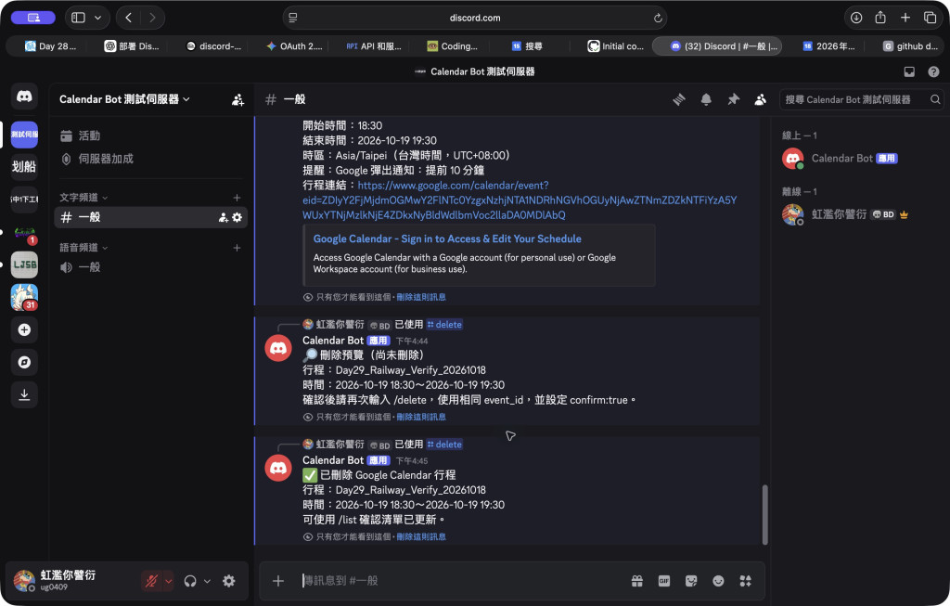
Task: Select 活動 events item
Action: click(x=151, y=135)
